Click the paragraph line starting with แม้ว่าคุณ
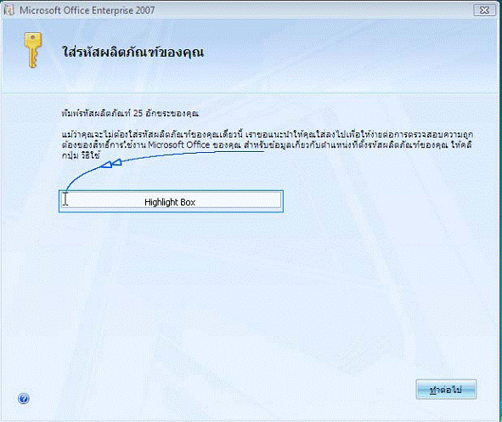 click(x=268, y=134)
